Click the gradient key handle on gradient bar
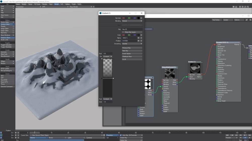Image resolution: width=252 pixels, height=141 pixels. pos(113,79)
